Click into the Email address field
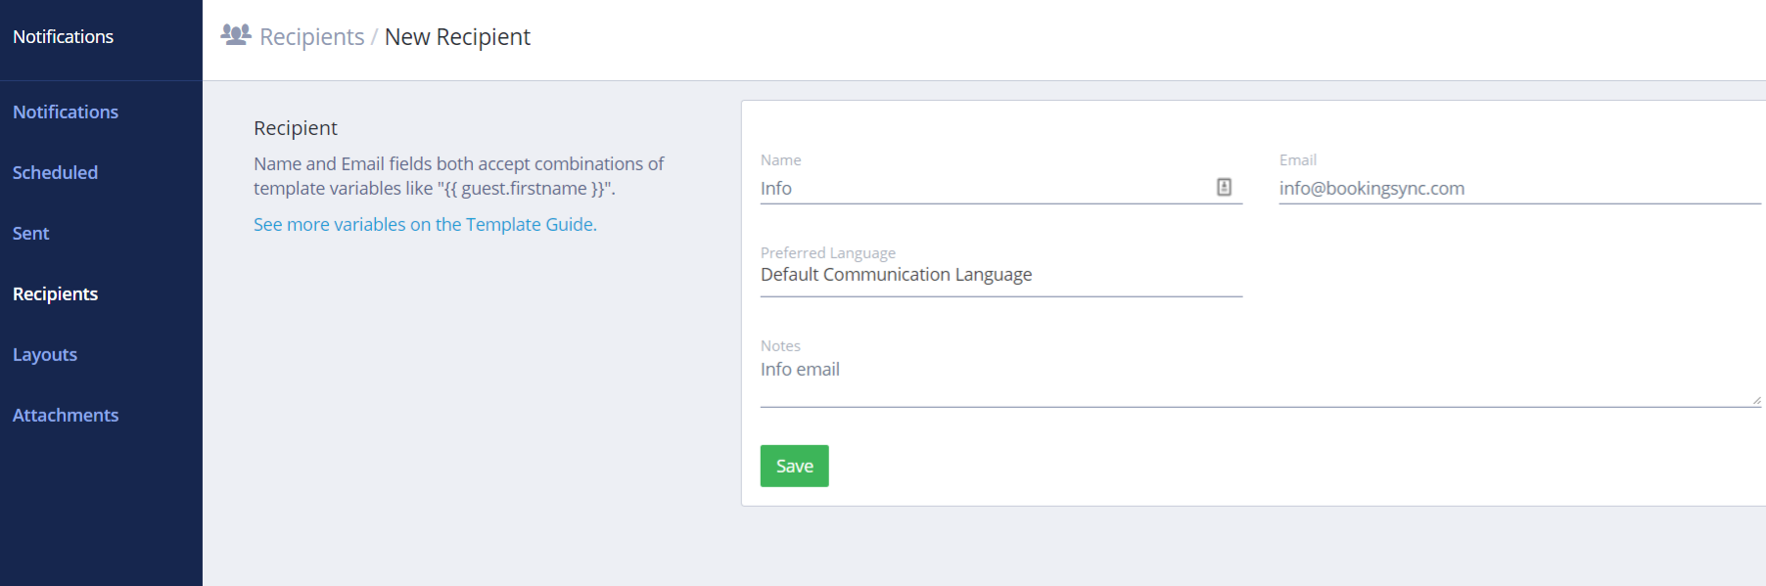1766x586 pixels. pyautogui.click(x=1517, y=189)
